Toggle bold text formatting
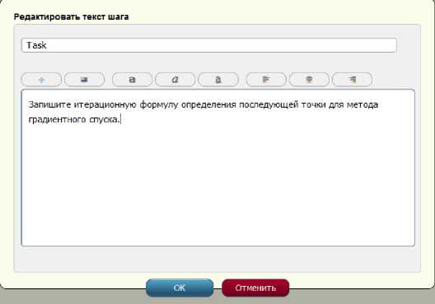 132,80
